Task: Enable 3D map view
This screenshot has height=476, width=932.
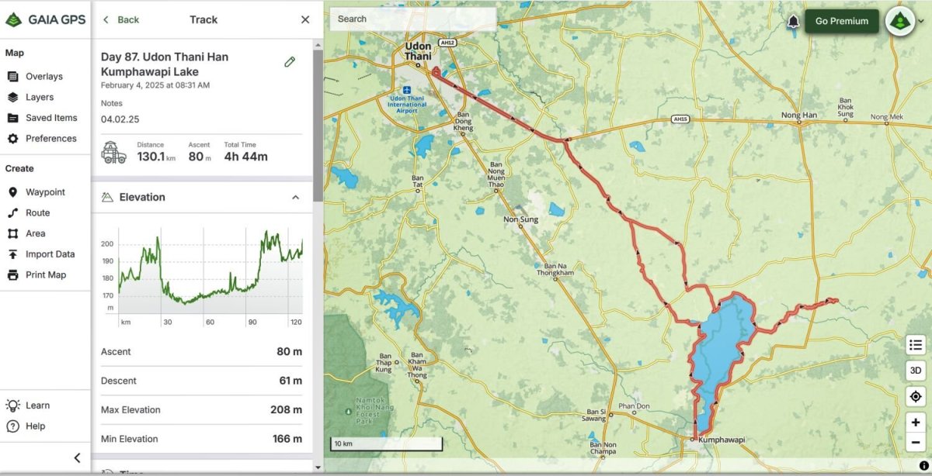Action: tap(915, 370)
